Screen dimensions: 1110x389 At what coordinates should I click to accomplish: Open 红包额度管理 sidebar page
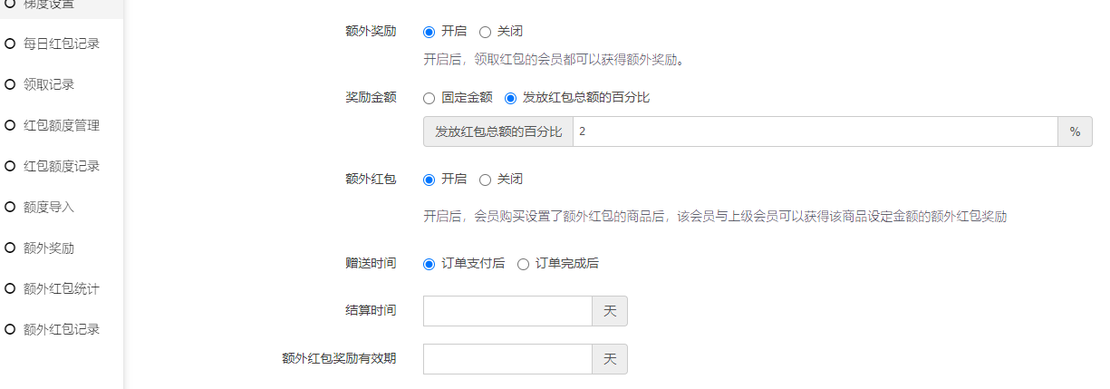[x=61, y=125]
